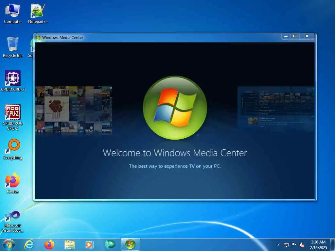Open the clock showing 3:36 AM

318,245
